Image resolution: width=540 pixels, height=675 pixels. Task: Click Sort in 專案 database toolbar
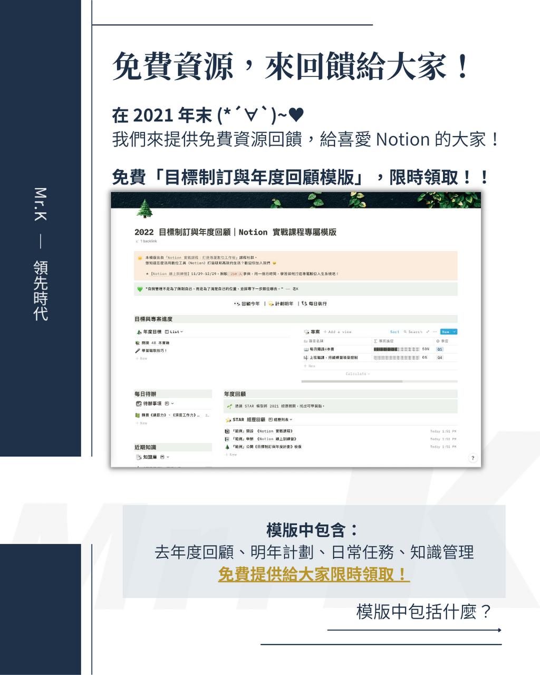click(394, 332)
